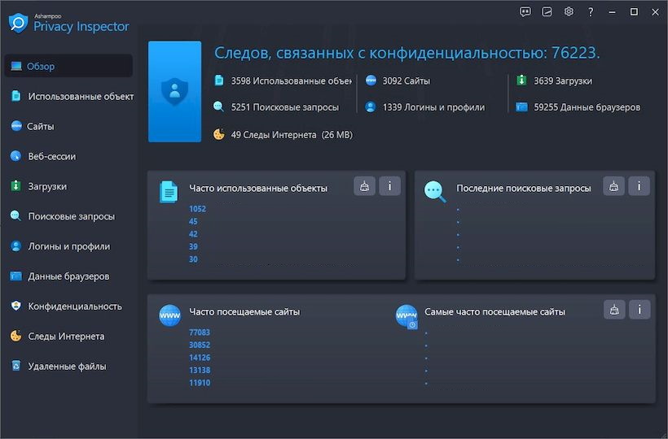Viewport: 668px width, 439px height.
Task: Click the user icon beside 1339 count
Action: click(x=371, y=106)
